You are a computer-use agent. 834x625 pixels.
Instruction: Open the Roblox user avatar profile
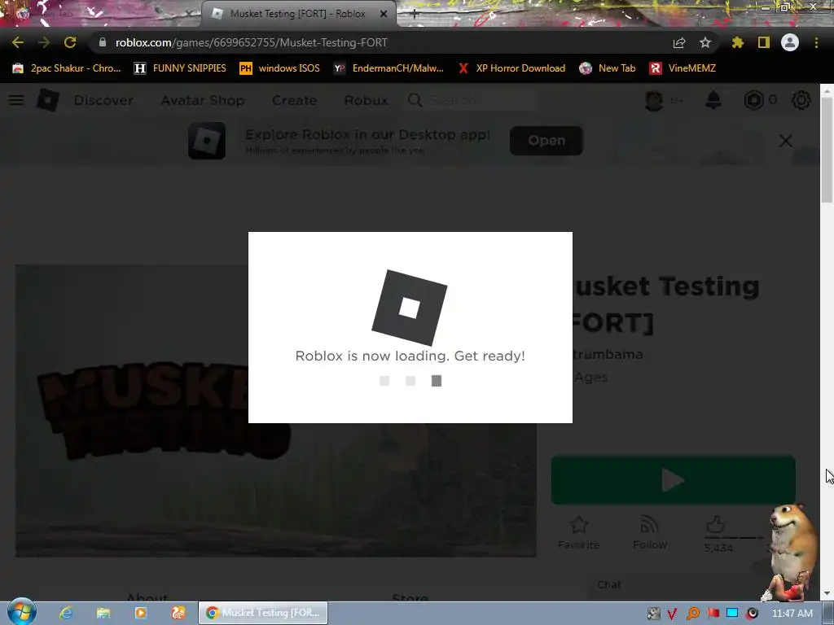654,100
